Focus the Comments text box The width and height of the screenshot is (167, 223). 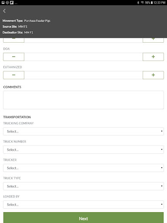click(83, 100)
